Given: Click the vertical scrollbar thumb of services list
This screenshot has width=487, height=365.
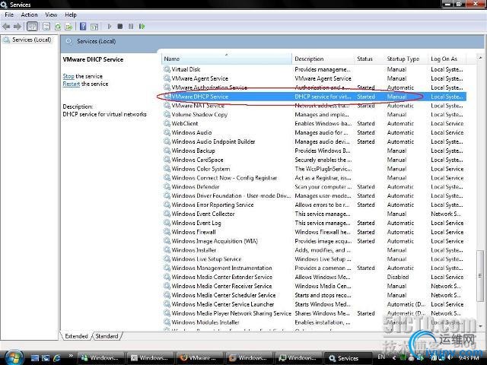Looking at the screenshot, I should click(480, 275).
